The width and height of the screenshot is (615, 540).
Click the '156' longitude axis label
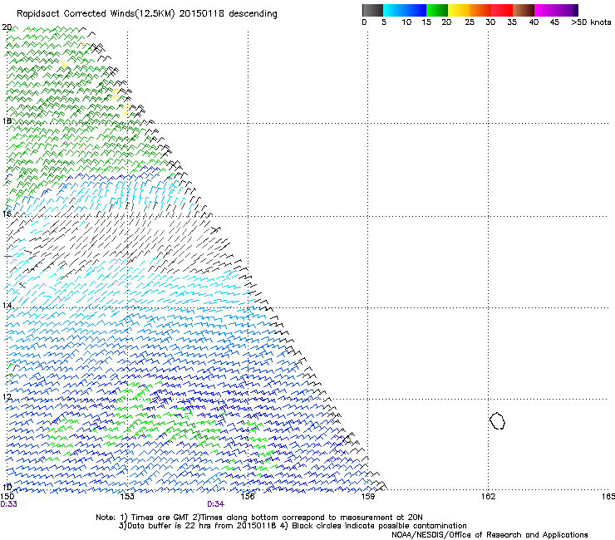pyautogui.click(x=248, y=497)
